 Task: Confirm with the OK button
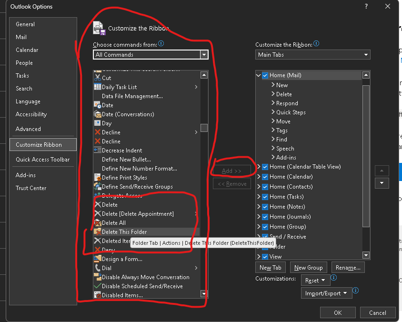(338, 312)
